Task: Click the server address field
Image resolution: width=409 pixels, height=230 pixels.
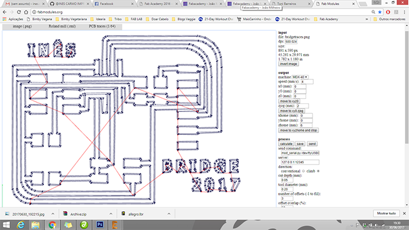Action: pos(300,162)
